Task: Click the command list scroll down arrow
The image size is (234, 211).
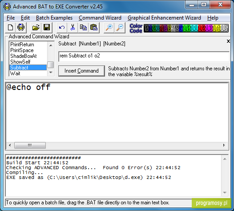Action: click(x=51, y=73)
